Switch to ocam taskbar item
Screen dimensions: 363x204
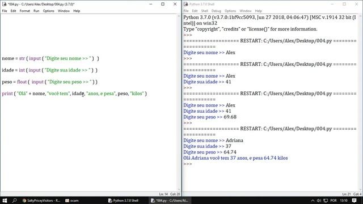pos(72,201)
